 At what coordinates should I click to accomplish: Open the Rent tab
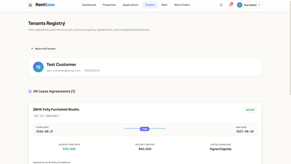pos(165,5)
